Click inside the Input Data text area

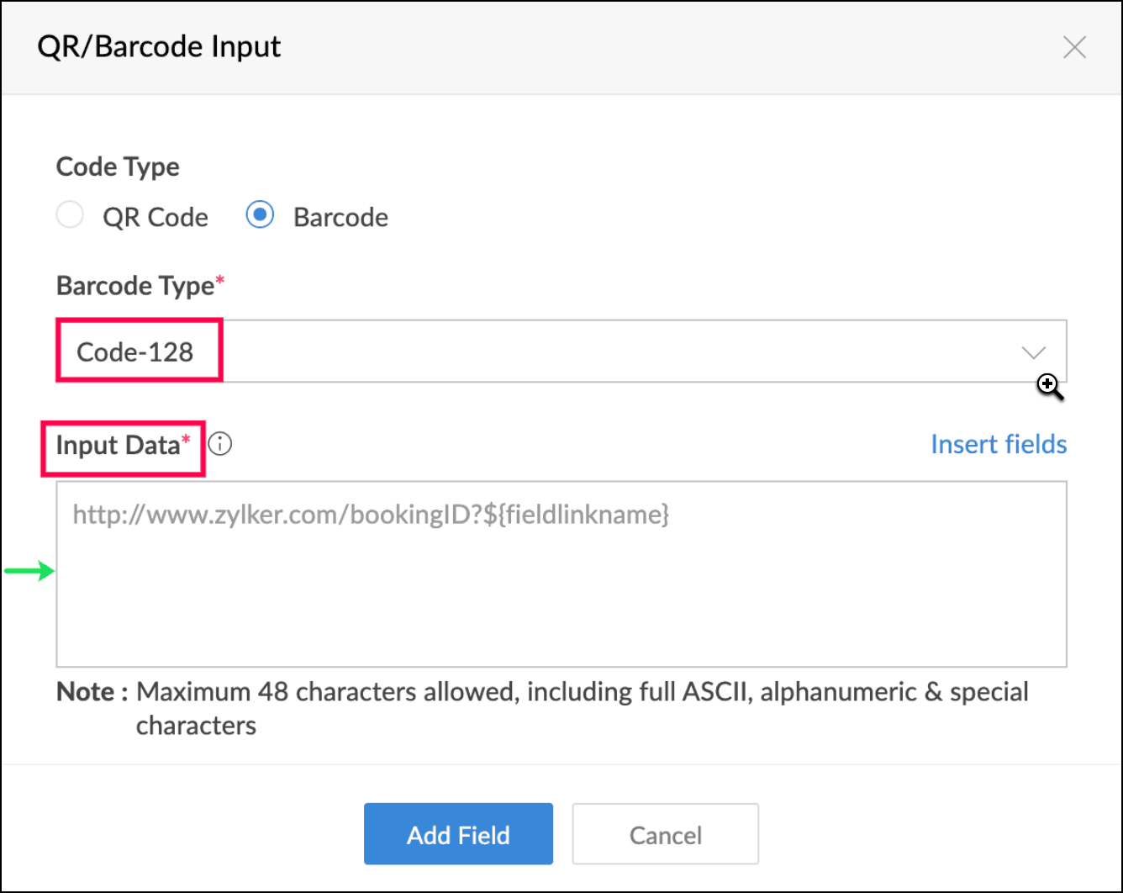click(561, 597)
